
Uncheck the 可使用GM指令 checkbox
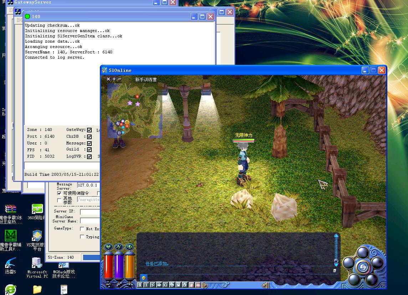[59, 193]
